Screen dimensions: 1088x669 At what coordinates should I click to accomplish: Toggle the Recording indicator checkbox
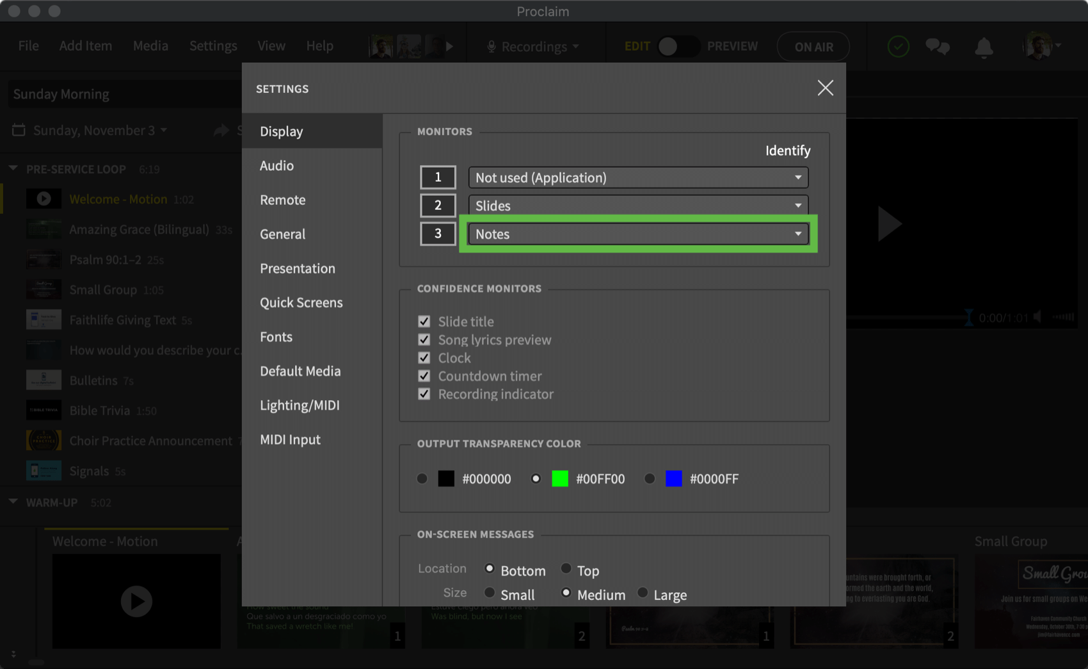click(x=424, y=394)
